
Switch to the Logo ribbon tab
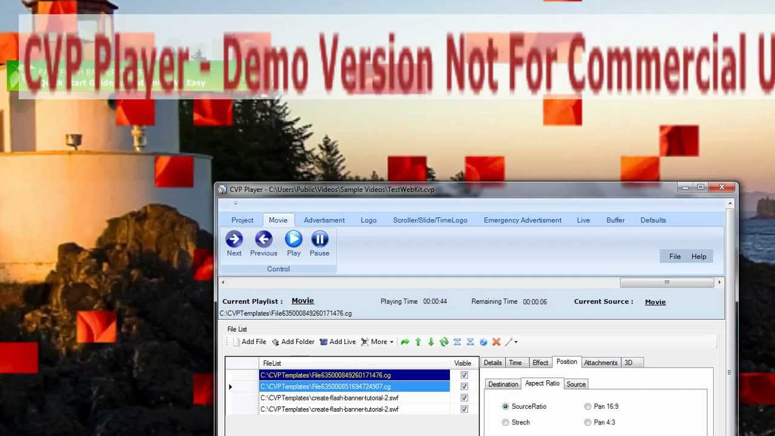coord(369,220)
